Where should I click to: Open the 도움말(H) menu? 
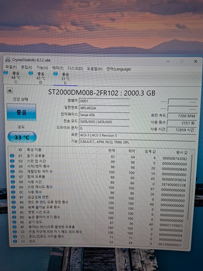tap(94, 69)
